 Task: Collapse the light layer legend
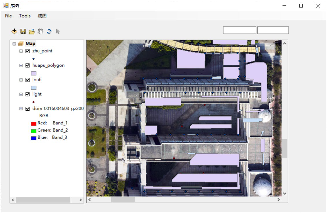[21, 94]
